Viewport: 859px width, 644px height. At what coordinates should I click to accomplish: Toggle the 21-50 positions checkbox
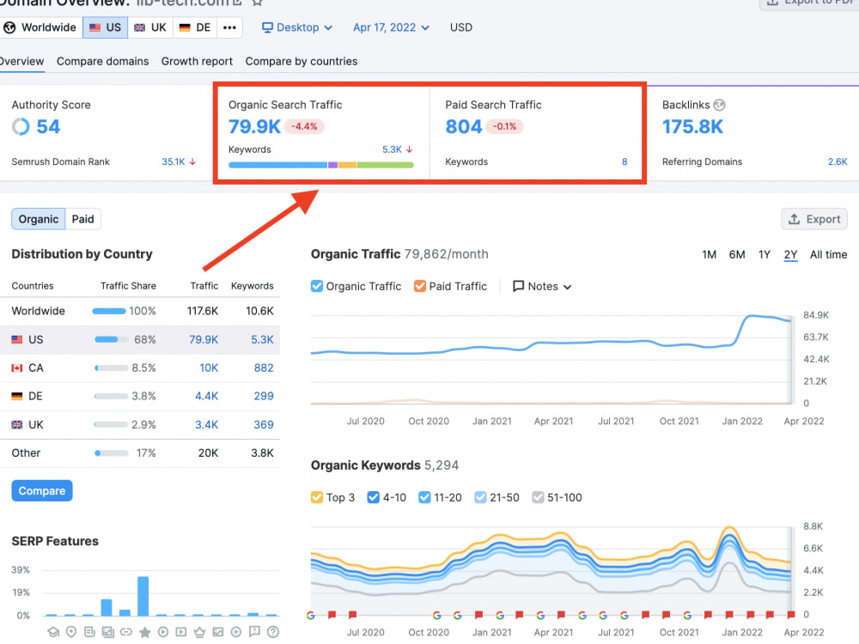click(x=480, y=497)
